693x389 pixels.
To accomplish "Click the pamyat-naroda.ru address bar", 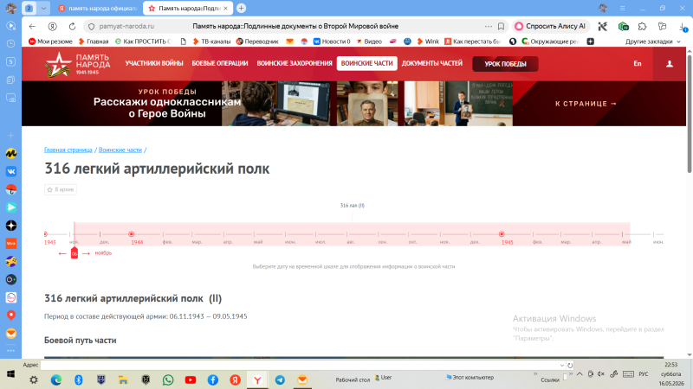I will click(126, 27).
